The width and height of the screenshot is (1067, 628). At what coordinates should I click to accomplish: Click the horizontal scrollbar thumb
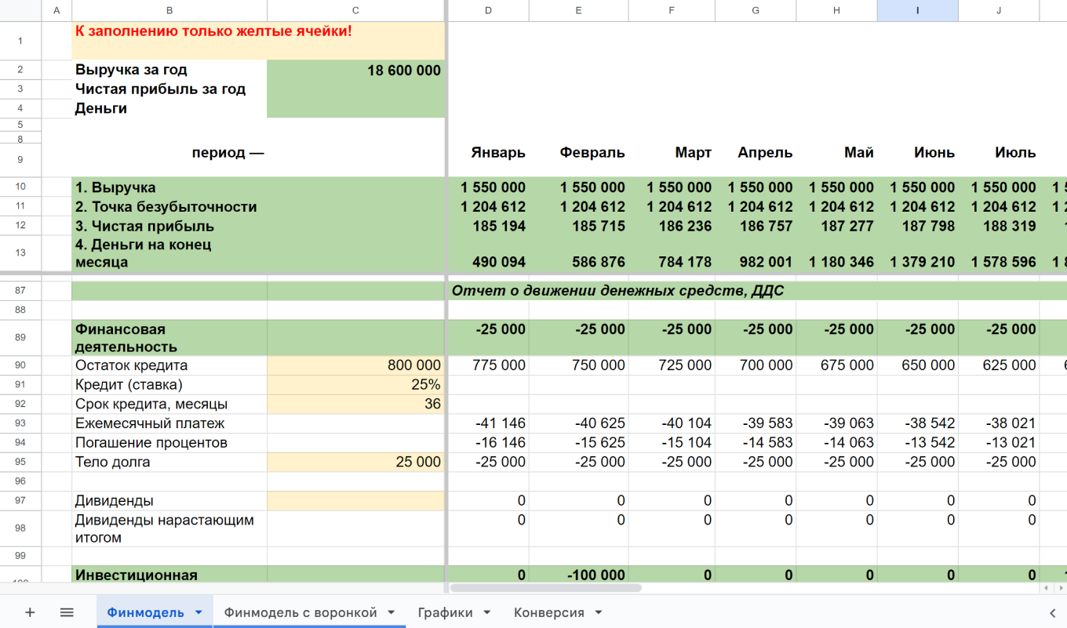coord(546,587)
